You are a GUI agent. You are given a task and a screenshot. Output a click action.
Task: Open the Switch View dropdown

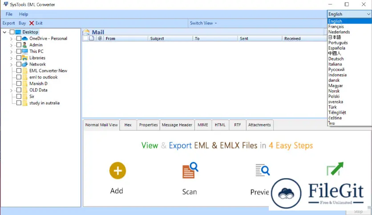coord(203,23)
